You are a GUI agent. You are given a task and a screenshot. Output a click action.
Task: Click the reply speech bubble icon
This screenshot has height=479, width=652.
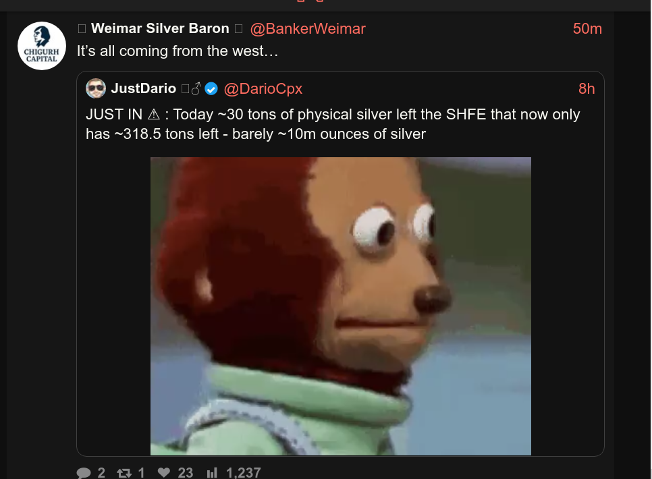click(x=84, y=473)
